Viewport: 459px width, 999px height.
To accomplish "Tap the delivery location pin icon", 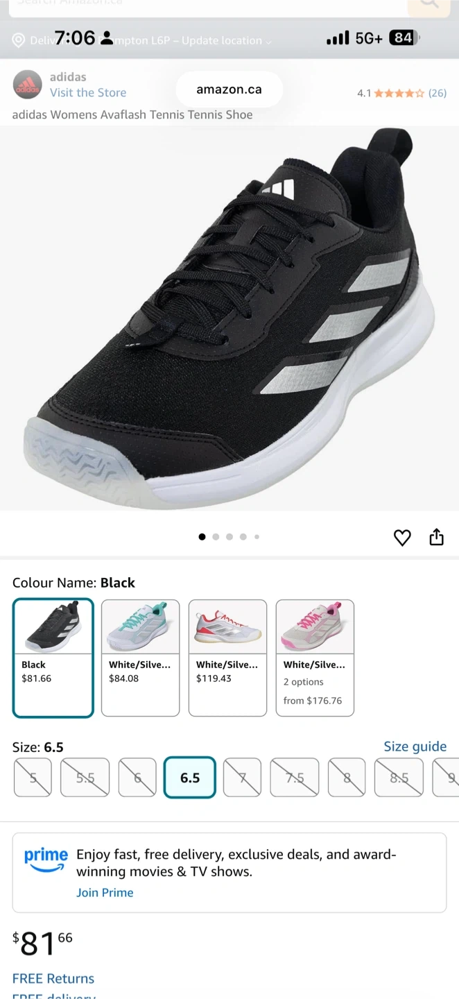I will click(x=19, y=40).
